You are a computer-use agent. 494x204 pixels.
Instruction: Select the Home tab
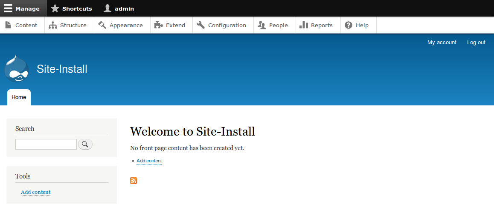[19, 97]
